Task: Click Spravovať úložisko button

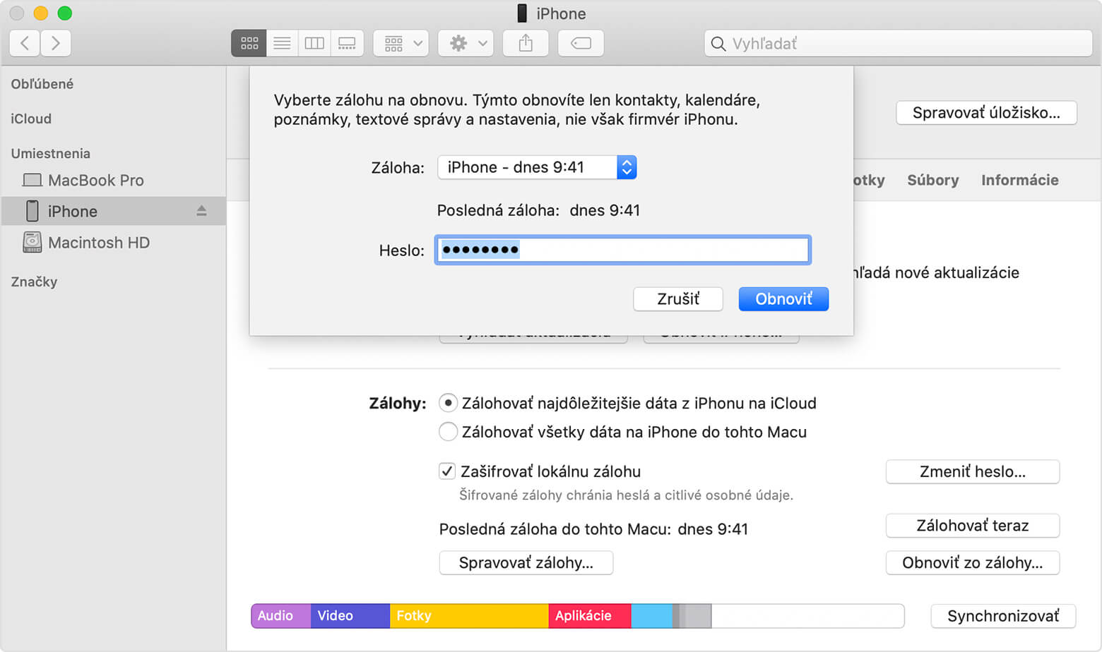Action: 986,113
